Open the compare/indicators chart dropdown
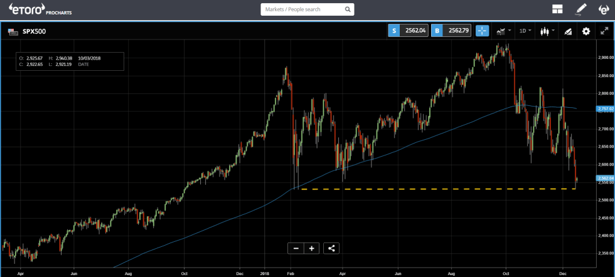Screen dimensions: 615x277 (x=503, y=31)
